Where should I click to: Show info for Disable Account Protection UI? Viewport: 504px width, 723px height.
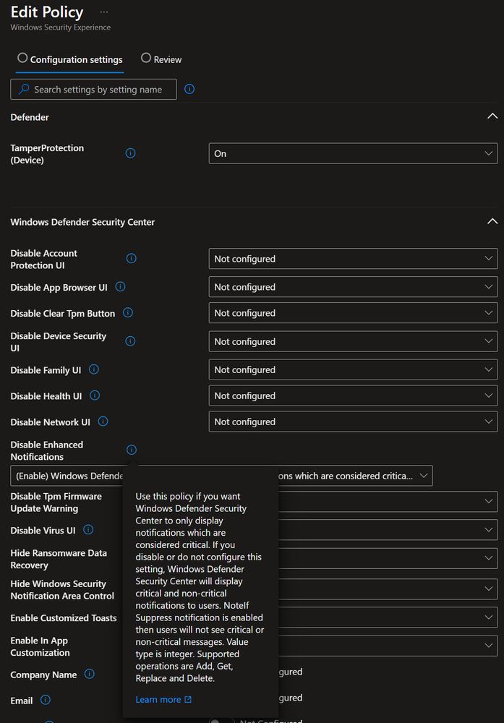[x=132, y=258]
